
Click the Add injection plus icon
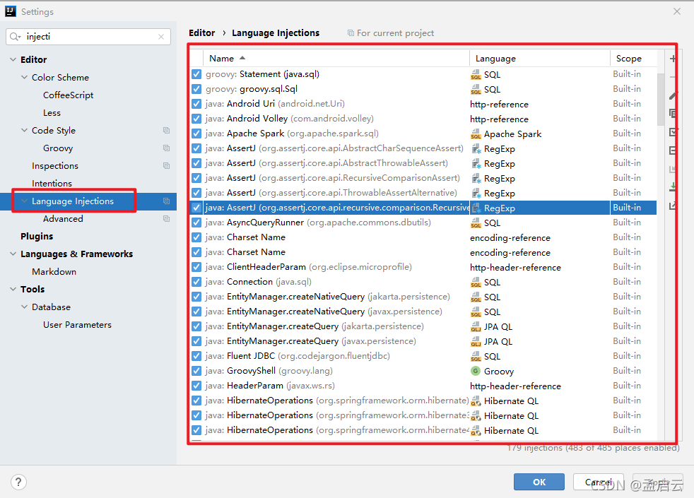[672, 59]
